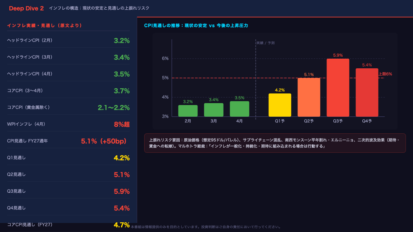Click the 'Q3予' x-axis label
Viewport: 413px width, 232px height.
(338, 121)
